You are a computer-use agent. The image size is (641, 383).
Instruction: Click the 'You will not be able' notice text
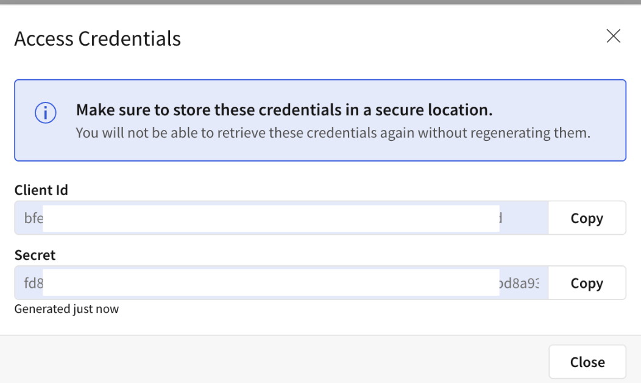333,132
